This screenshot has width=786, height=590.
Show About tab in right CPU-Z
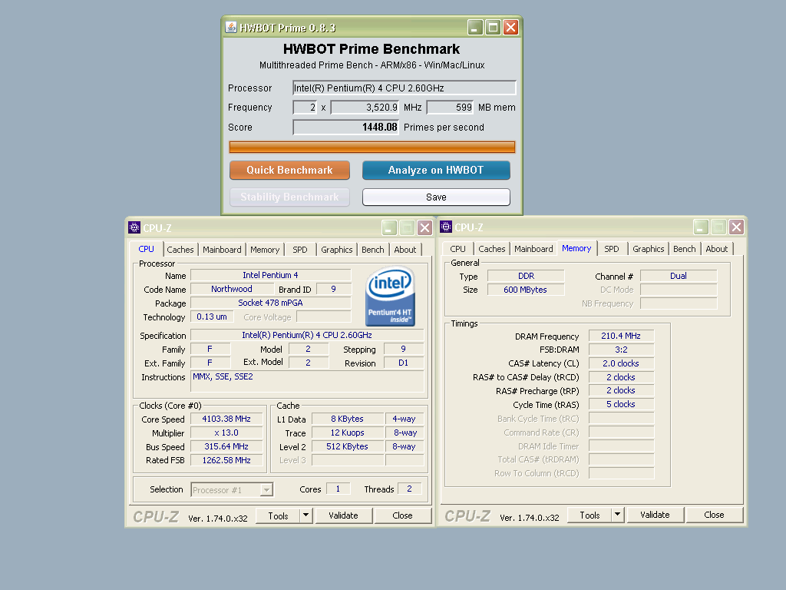coord(716,249)
